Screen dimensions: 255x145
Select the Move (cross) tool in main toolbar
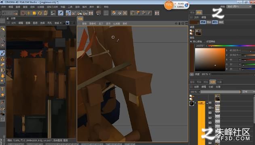point(29,13)
